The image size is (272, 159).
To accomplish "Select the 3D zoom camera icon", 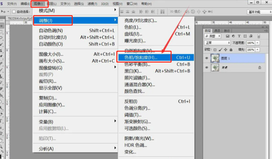I will [x=210, y=11].
